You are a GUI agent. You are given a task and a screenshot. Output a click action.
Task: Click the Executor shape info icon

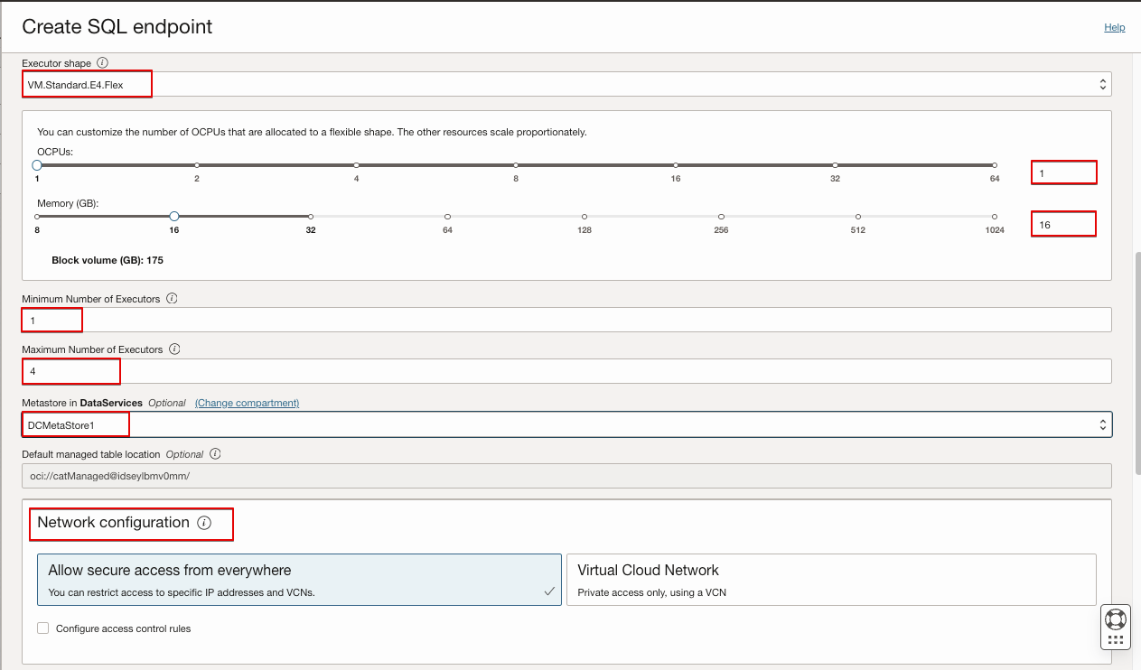pyautogui.click(x=102, y=63)
